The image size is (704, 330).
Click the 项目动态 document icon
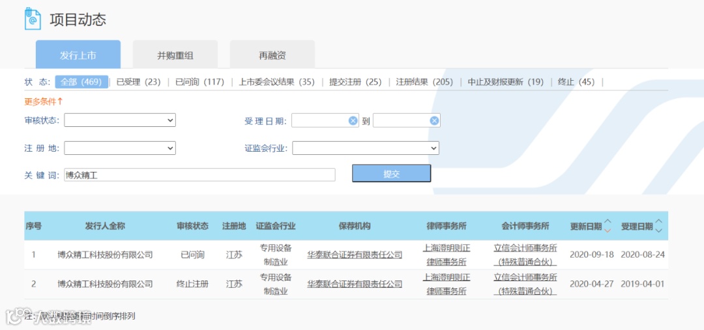pyautogui.click(x=33, y=20)
